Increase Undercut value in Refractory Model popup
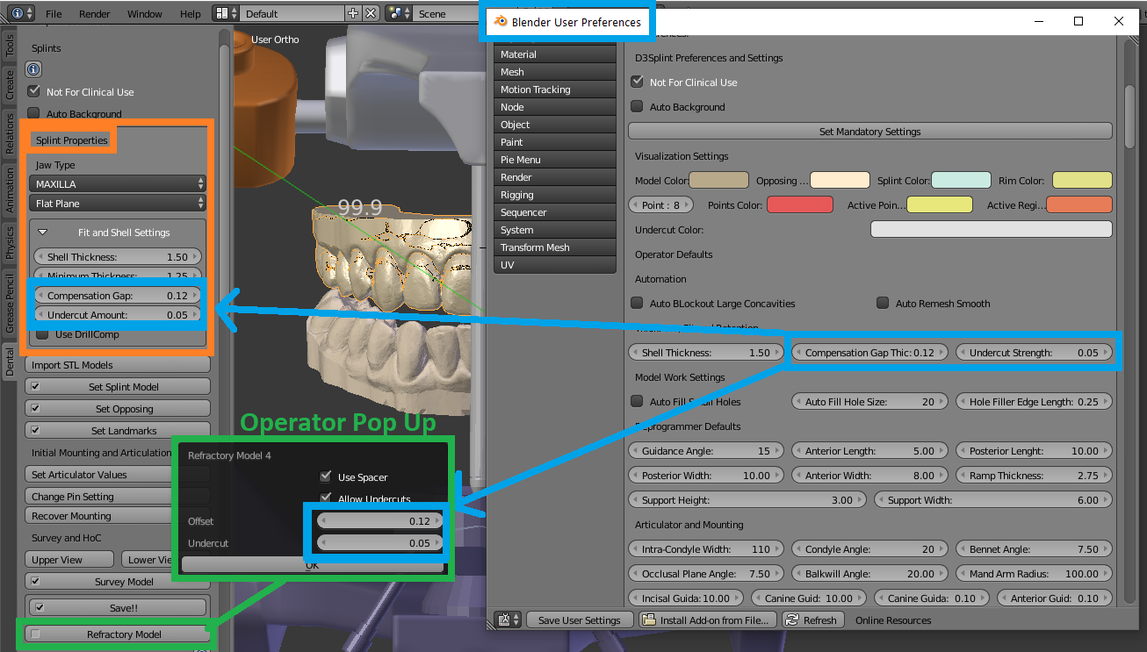The image size is (1147, 652). [x=436, y=543]
